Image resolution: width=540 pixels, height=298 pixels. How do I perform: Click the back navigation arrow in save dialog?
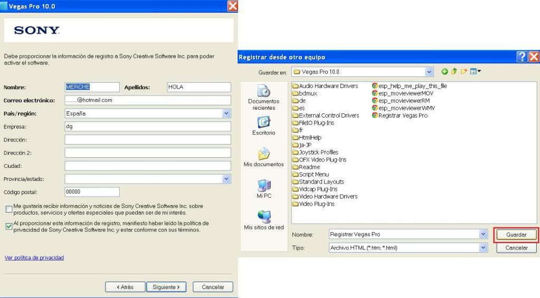click(x=444, y=72)
